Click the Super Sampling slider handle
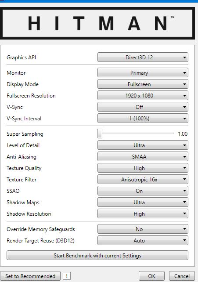The width and height of the screenshot is (198, 282). pos(100,134)
